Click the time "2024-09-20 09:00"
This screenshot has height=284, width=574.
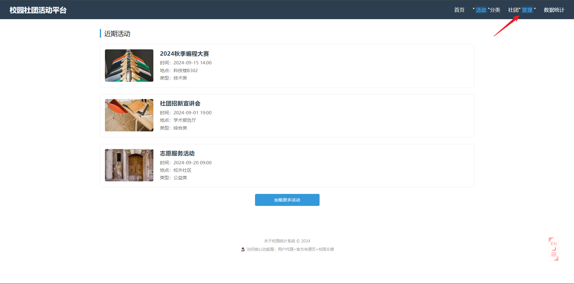pyautogui.click(x=193, y=163)
